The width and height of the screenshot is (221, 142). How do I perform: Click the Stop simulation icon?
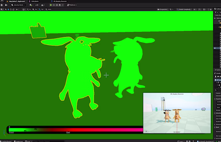(57, 5)
